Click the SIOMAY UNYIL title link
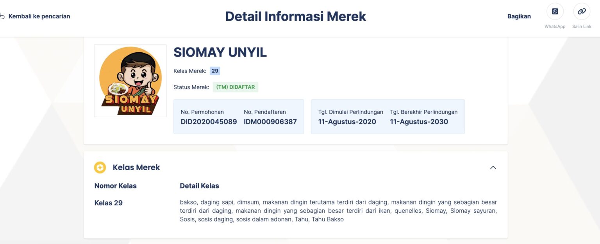The height and width of the screenshot is (244, 600). point(220,52)
